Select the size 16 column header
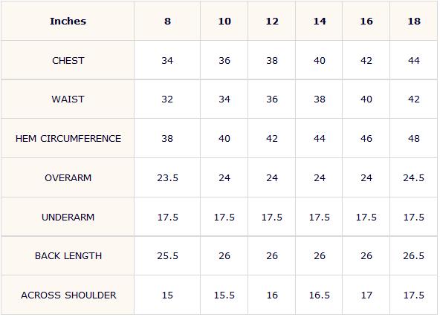 pyautogui.click(x=366, y=22)
